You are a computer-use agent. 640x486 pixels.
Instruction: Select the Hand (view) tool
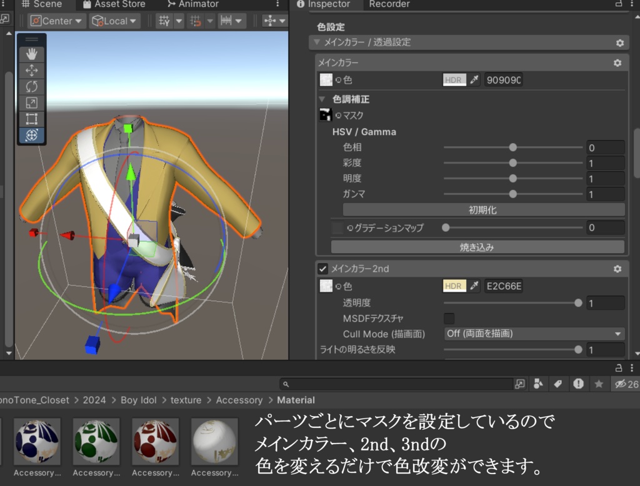[x=31, y=54]
